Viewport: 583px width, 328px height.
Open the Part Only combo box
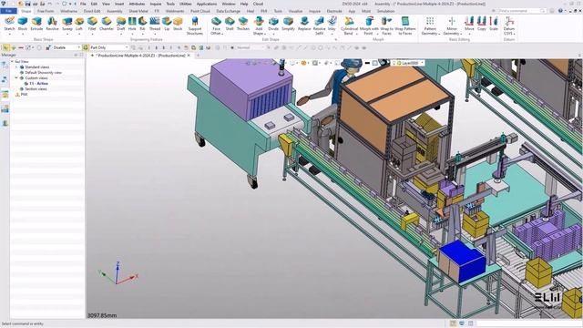(109, 47)
